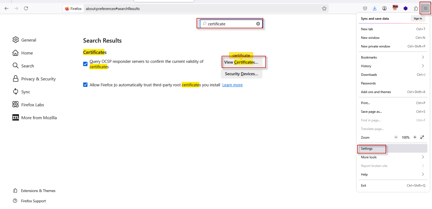The width and height of the screenshot is (432, 209).
Task: Toggle the bookmark star in the address bar
Action: point(324,8)
